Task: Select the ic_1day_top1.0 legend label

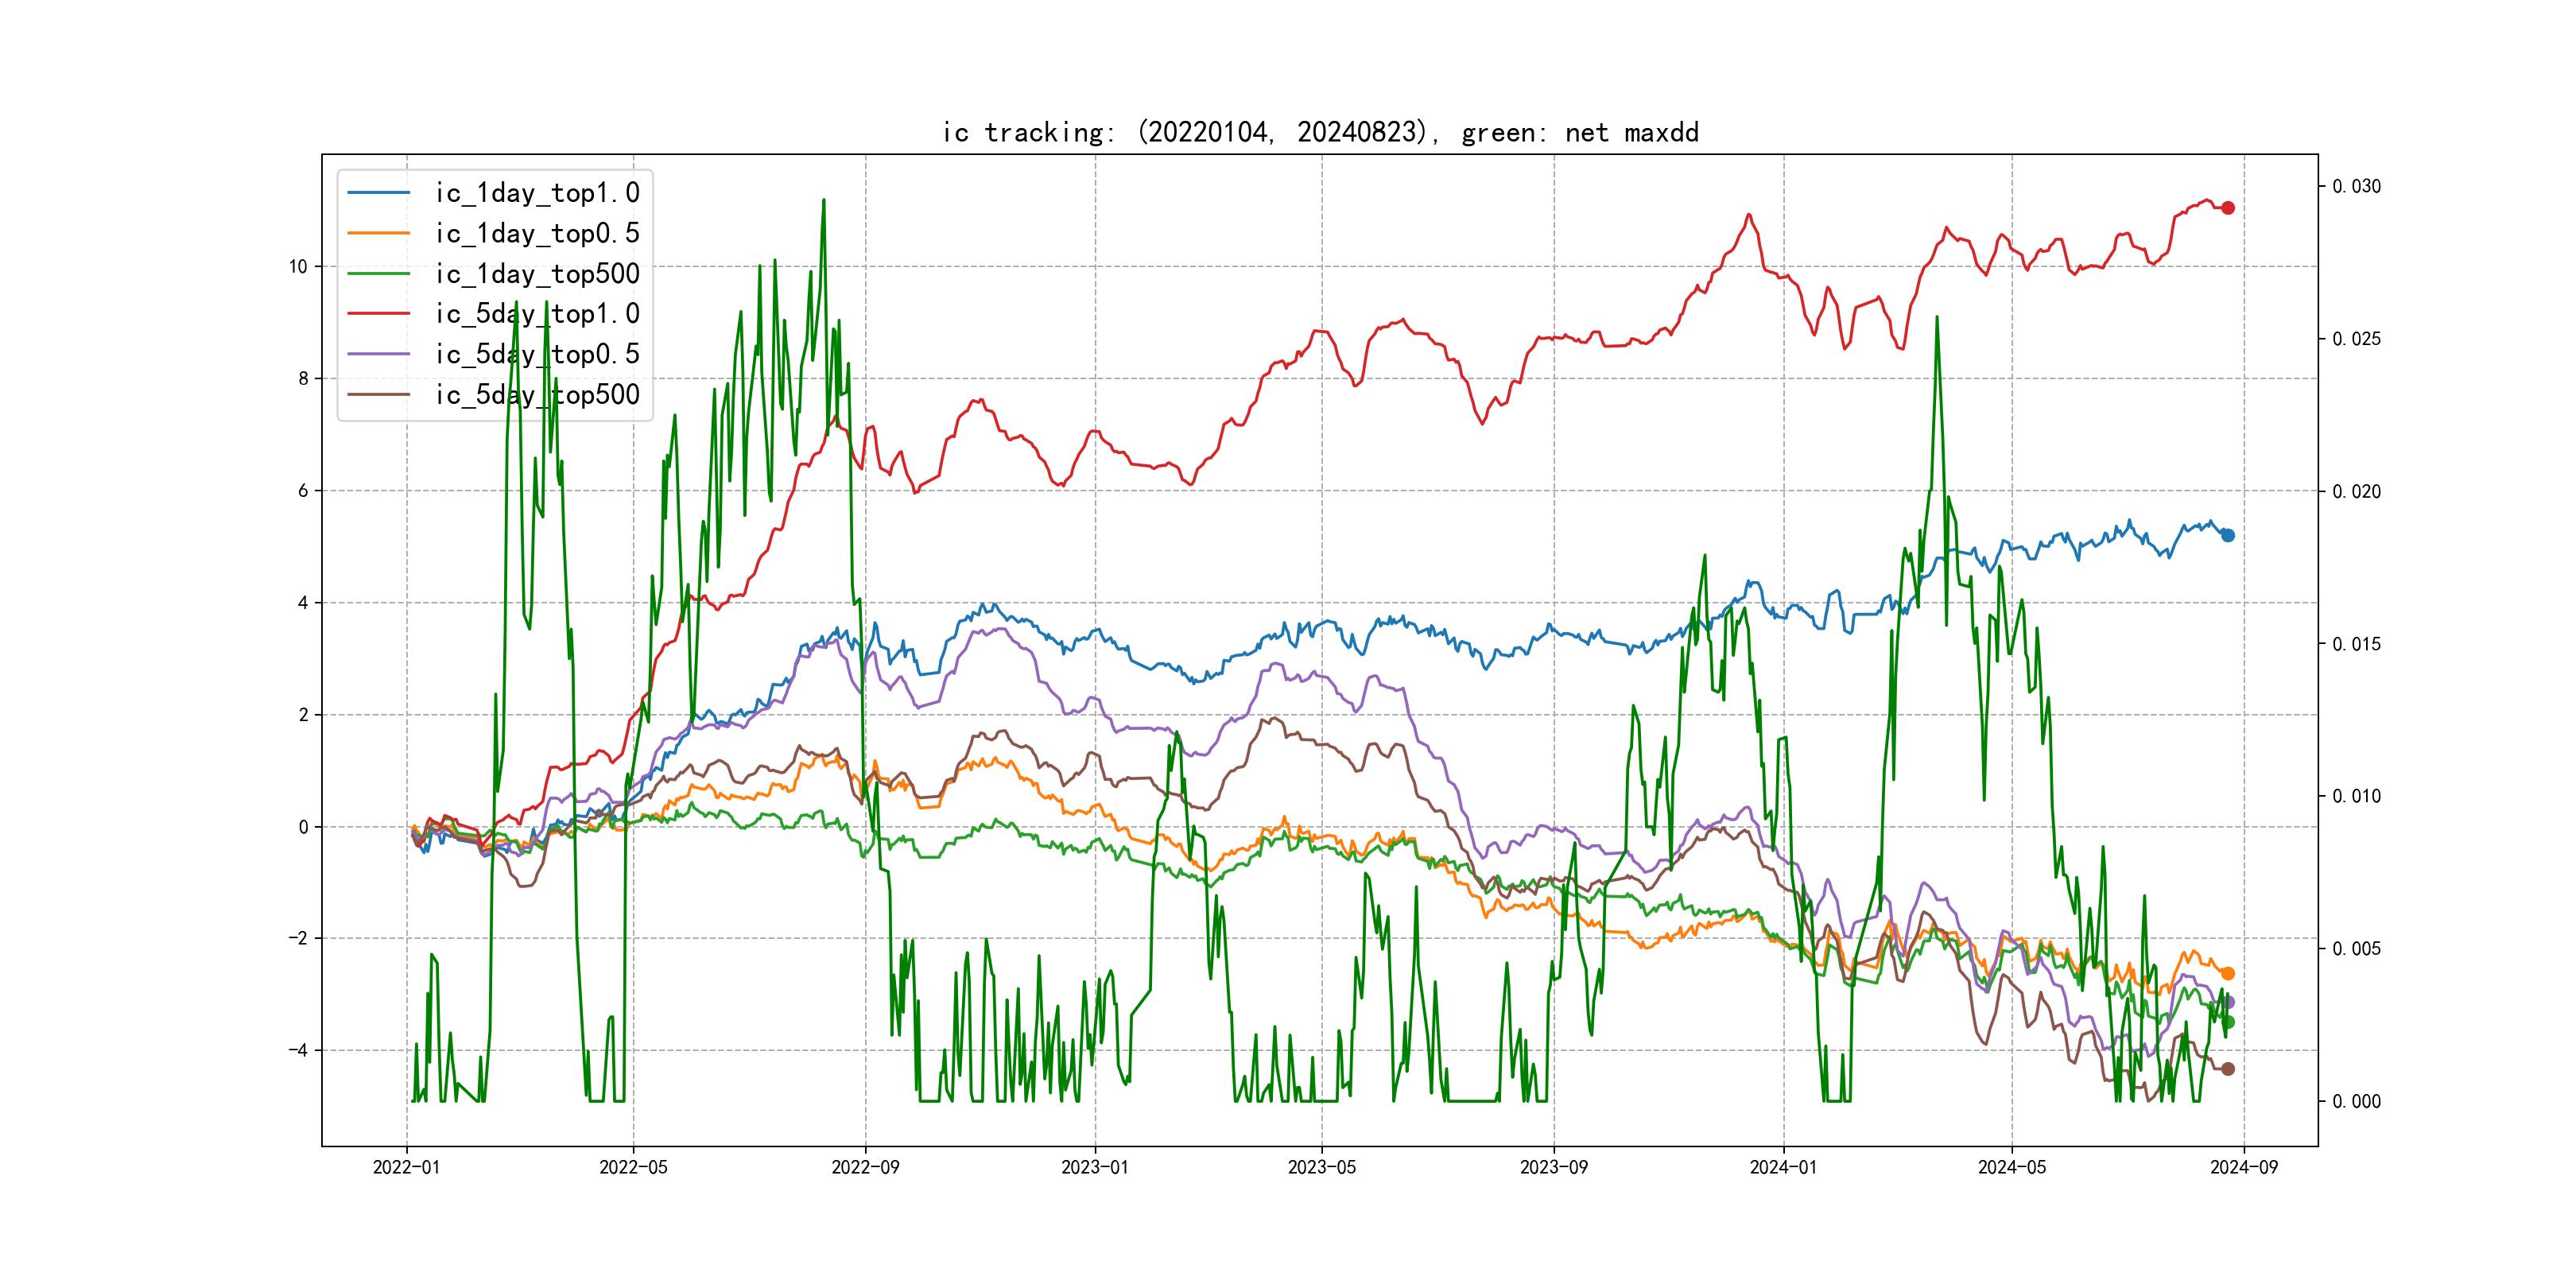Action: 537,193
